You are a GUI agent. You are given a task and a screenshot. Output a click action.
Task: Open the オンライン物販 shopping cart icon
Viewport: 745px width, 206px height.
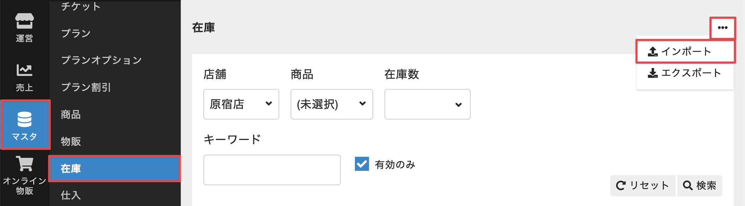24,164
